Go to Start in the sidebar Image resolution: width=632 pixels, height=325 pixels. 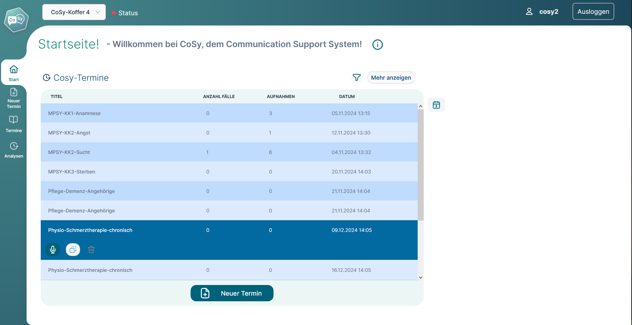click(14, 73)
